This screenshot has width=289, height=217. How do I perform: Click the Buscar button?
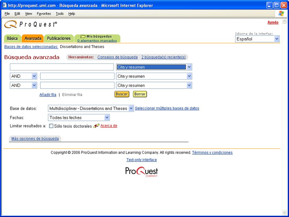pos(122,94)
